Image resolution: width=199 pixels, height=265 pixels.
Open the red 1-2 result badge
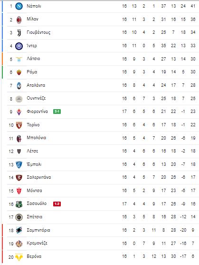(x=57, y=204)
